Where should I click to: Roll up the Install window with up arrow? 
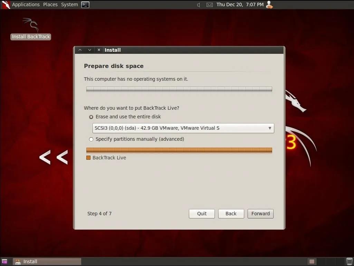click(80, 50)
